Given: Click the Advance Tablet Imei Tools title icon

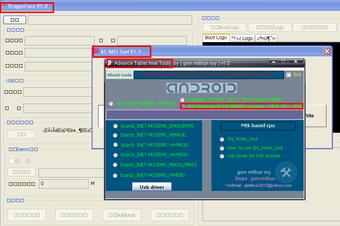Looking at the screenshot, I should coord(110,63).
